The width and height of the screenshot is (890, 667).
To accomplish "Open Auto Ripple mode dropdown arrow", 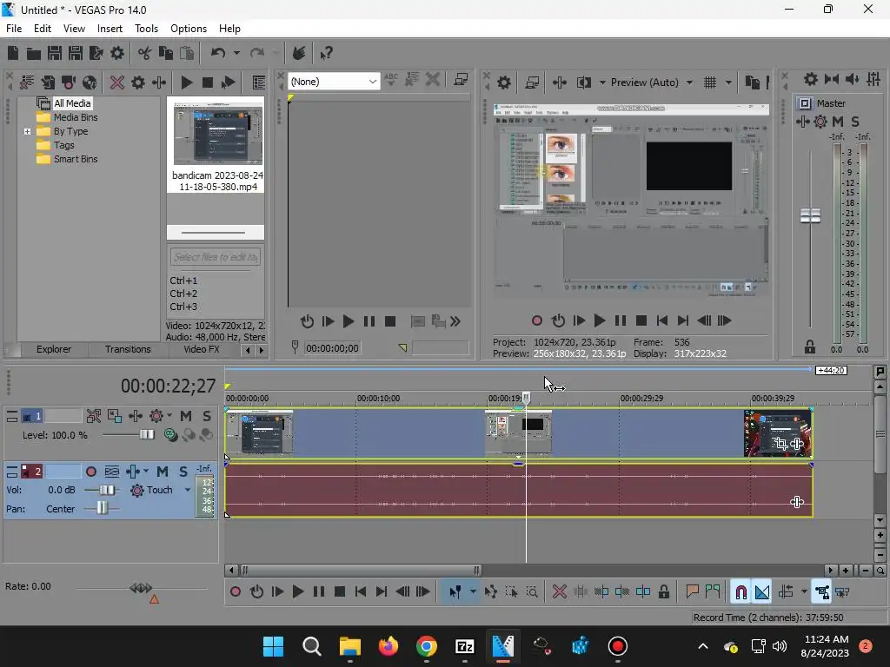I will click(x=804, y=592).
